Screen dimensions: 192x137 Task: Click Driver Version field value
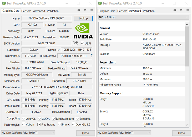tap(57, 87)
